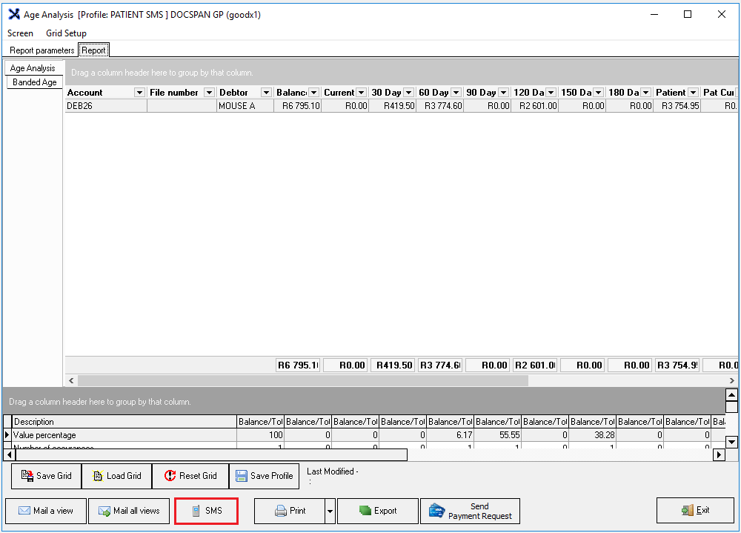Open the Grid Setup menu
This screenshot has width=741, height=533.
tap(66, 33)
